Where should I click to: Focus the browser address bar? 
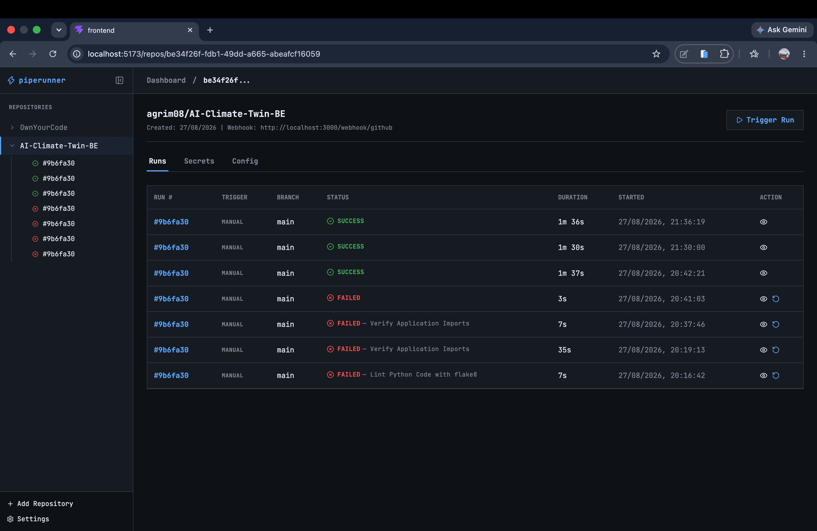click(x=364, y=54)
